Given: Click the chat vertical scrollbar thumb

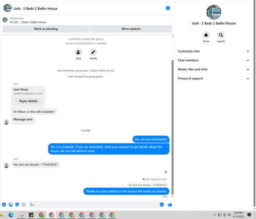Looking at the screenshot, I should (x=173, y=127).
